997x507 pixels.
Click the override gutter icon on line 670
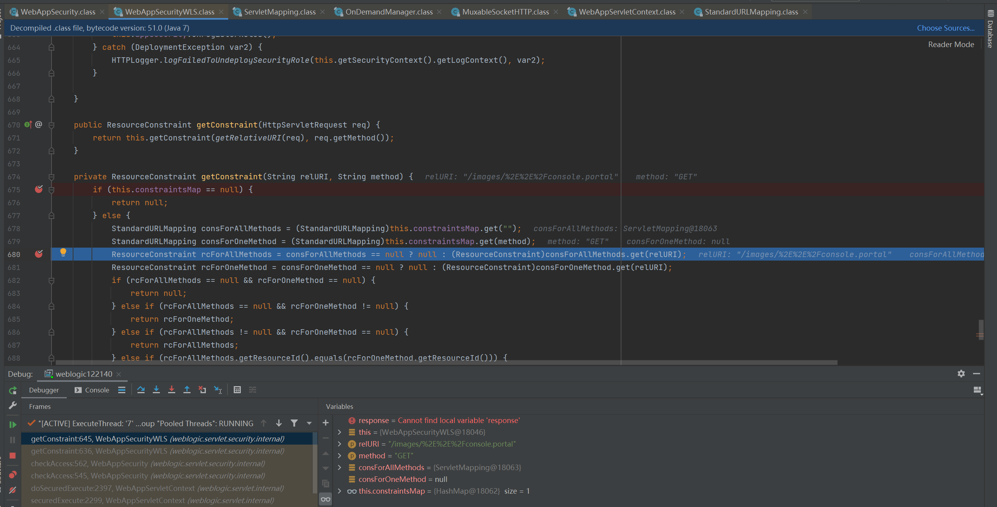[x=28, y=125]
